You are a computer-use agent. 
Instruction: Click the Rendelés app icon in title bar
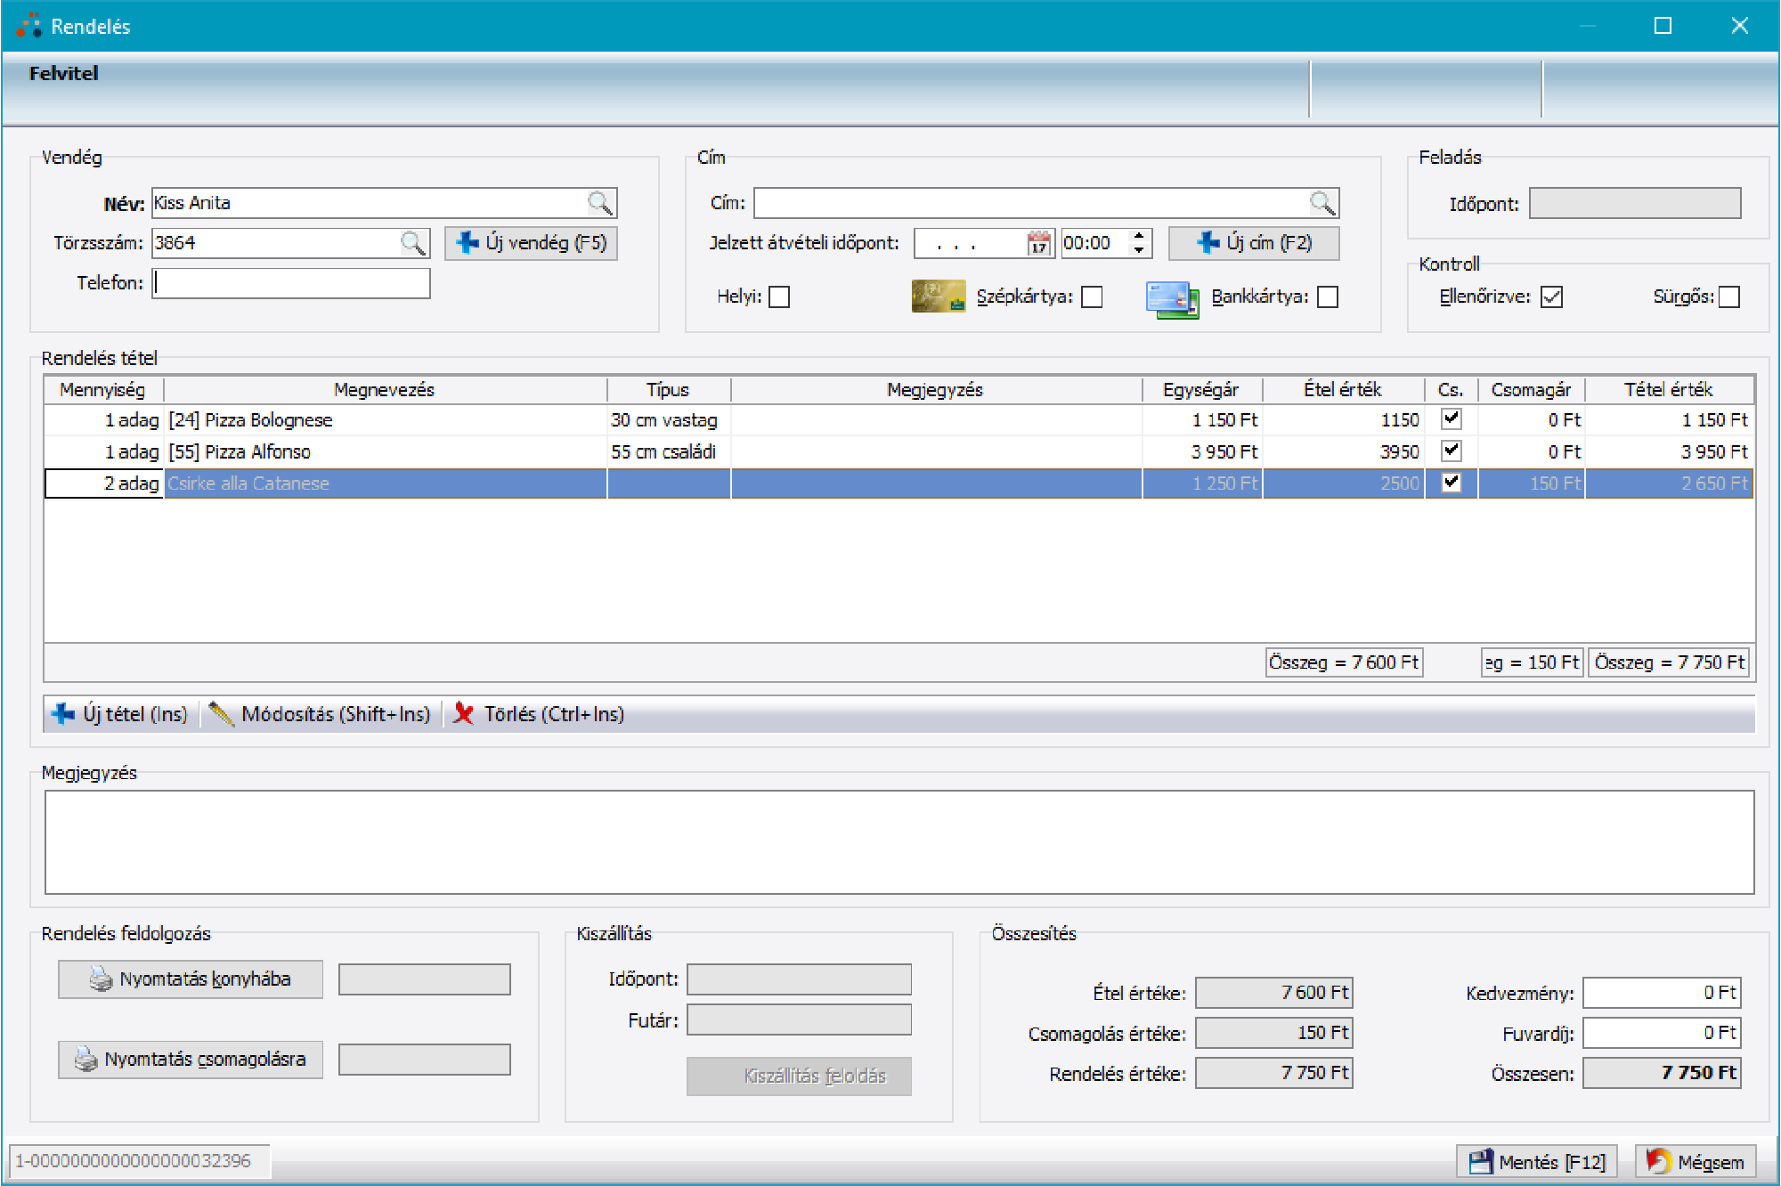[x=28, y=26]
